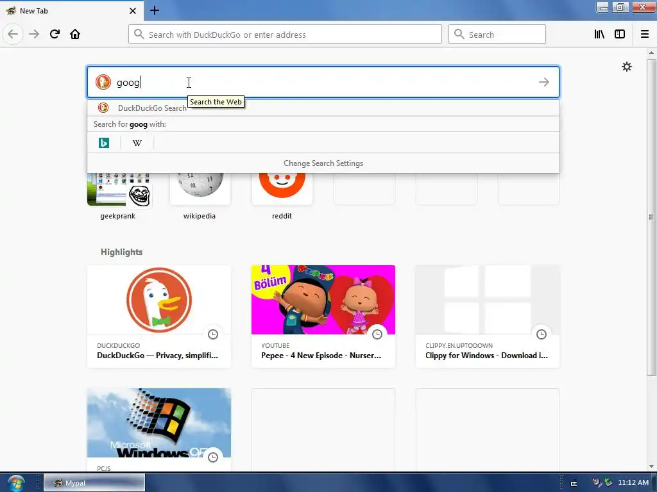Open the geekprank top site tile

click(119, 190)
